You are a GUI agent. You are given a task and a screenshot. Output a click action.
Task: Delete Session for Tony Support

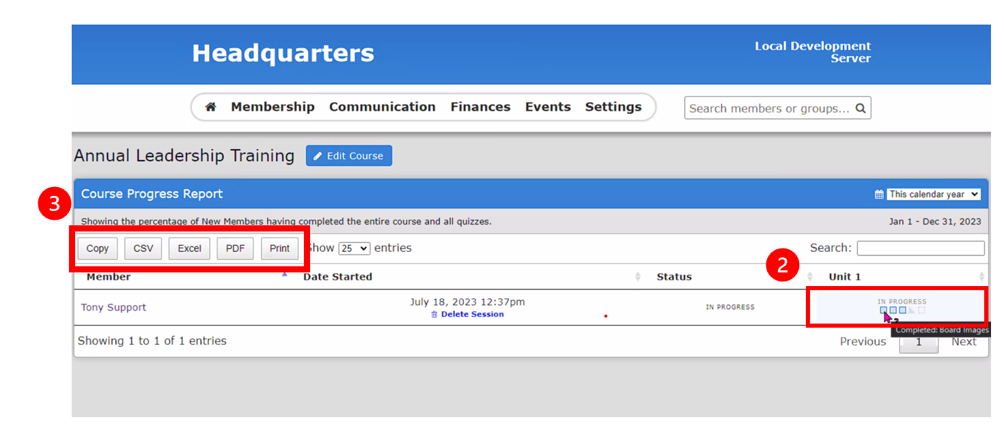471,315
